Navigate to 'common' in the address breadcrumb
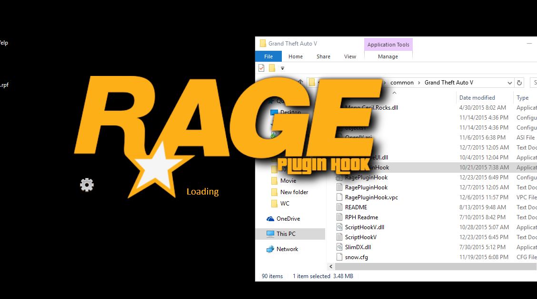 coord(402,83)
